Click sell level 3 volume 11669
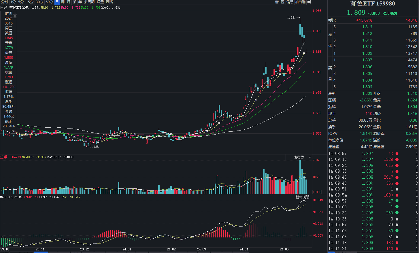This screenshot has height=253, width=419. coord(412,40)
